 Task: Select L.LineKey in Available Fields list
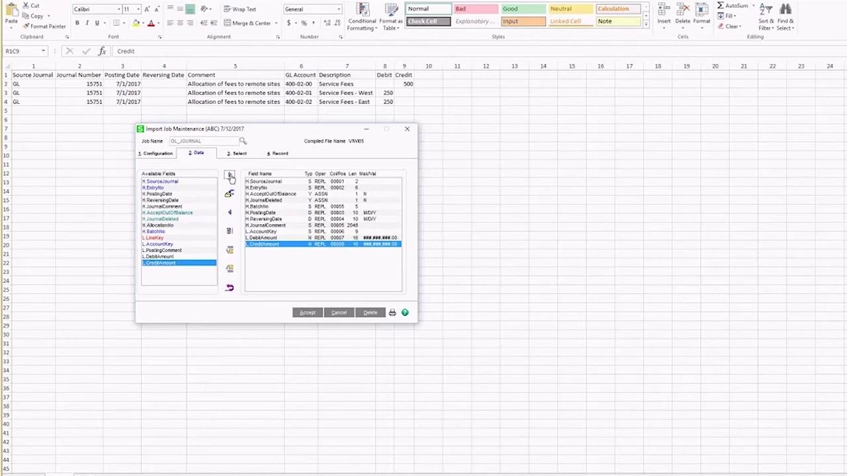tap(179, 237)
